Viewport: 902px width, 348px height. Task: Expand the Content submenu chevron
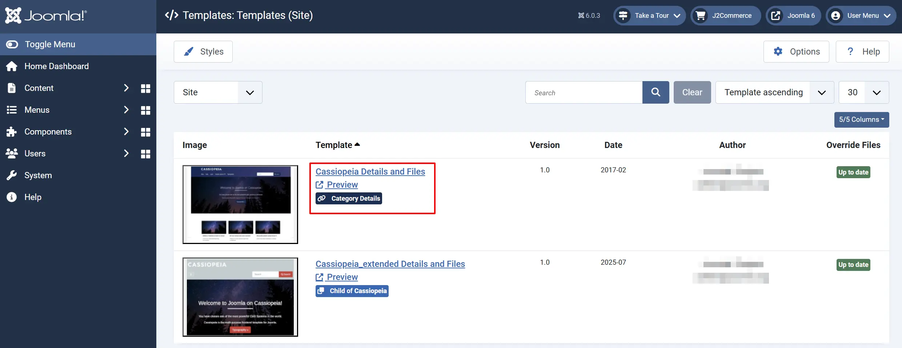[126, 88]
